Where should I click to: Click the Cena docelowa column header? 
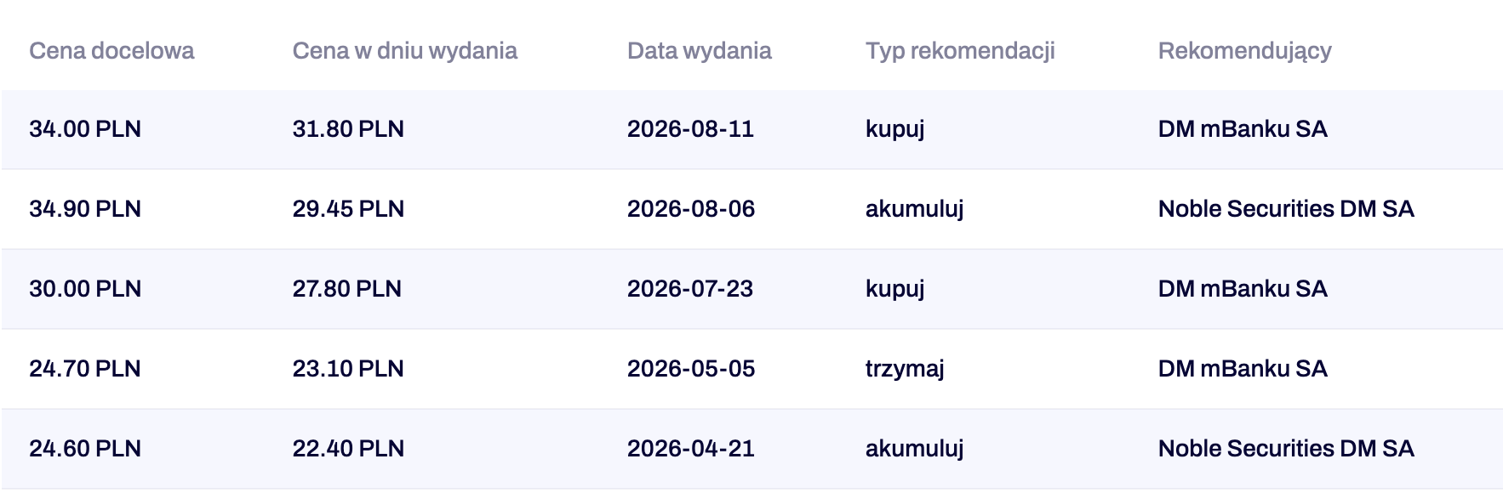pyautogui.click(x=111, y=51)
